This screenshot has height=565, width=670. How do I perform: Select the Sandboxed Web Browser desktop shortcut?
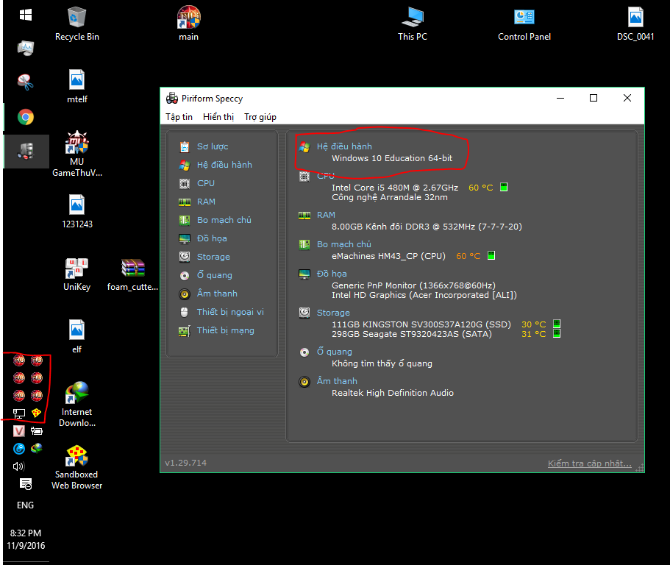tap(77, 467)
